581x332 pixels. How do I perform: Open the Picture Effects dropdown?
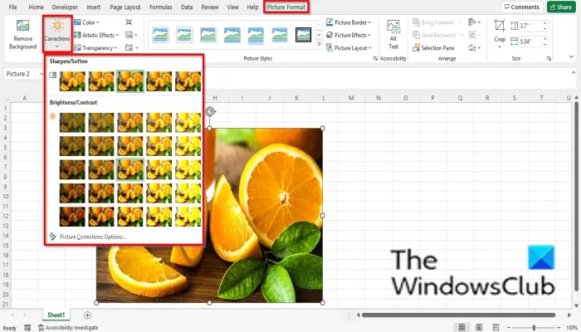pyautogui.click(x=349, y=35)
